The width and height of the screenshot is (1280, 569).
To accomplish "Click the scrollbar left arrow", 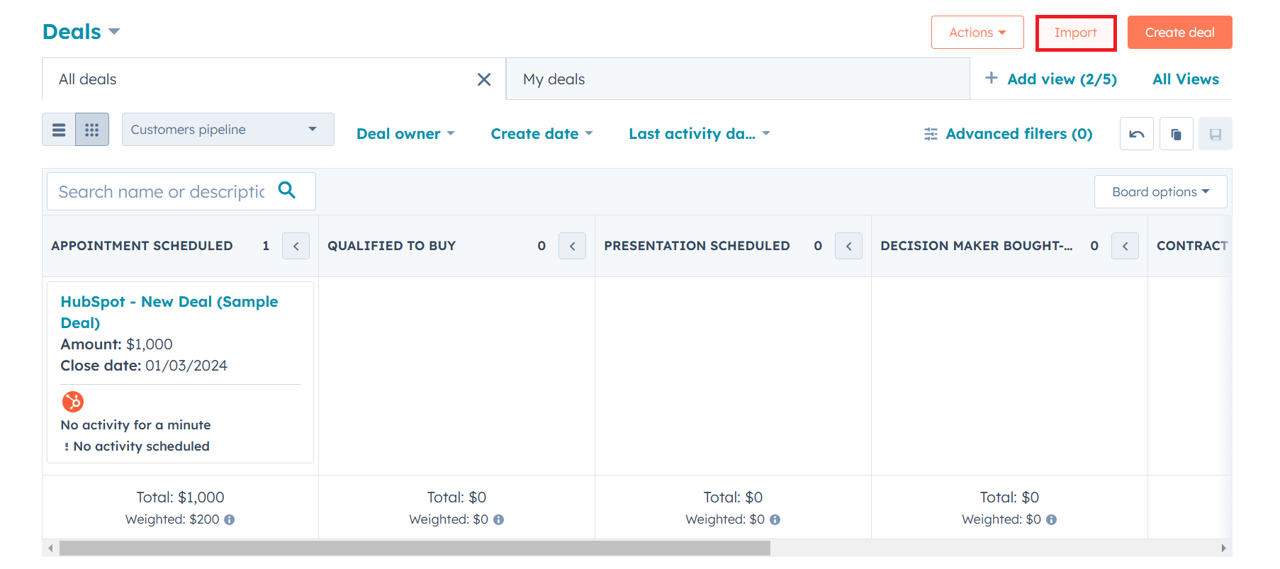I will 50,548.
